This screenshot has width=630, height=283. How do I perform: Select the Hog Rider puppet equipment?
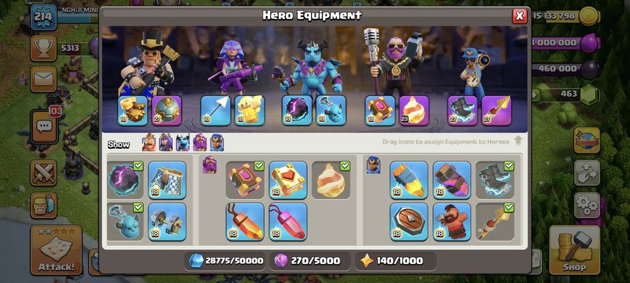[452, 222]
